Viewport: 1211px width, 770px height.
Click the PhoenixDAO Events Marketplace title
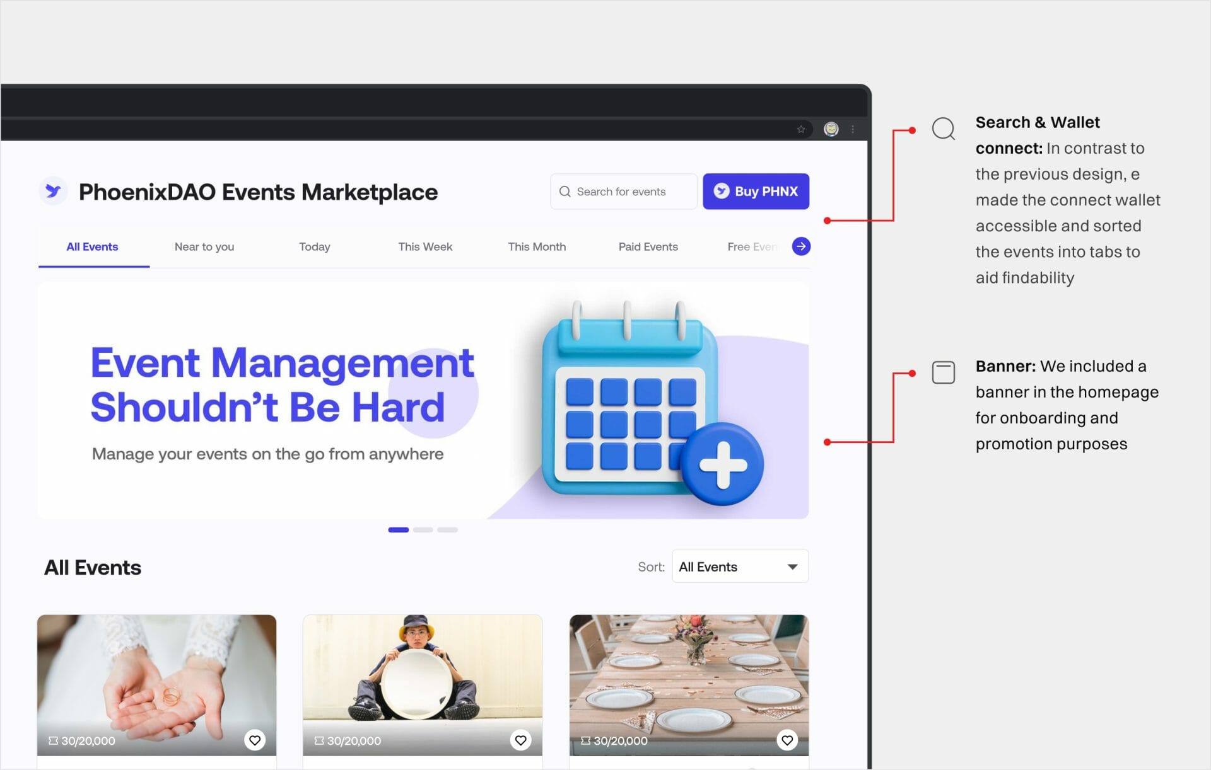point(258,192)
